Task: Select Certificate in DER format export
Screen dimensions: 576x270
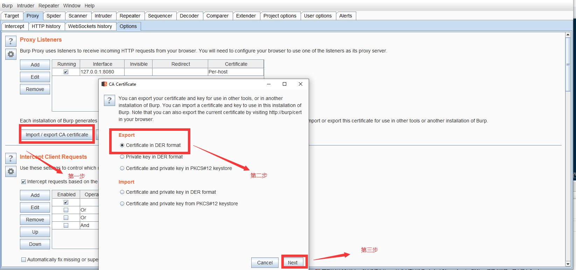Action: tap(122, 145)
